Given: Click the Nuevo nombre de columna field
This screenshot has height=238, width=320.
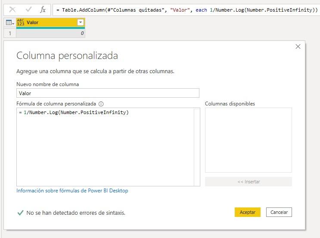Looking at the screenshot, I should click(108, 93).
